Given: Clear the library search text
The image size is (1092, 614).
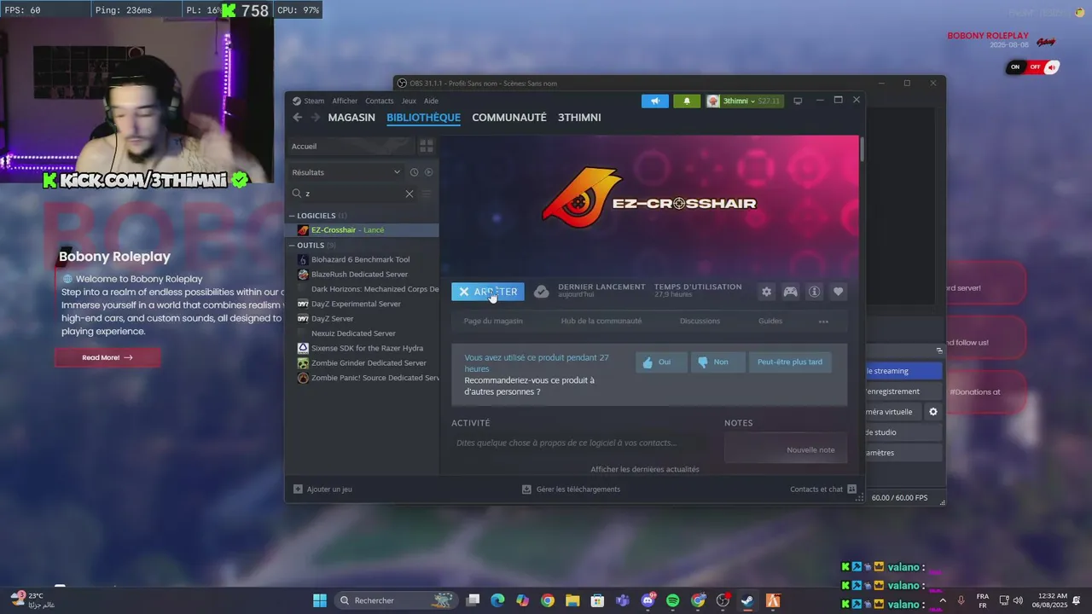Looking at the screenshot, I should pos(409,194).
